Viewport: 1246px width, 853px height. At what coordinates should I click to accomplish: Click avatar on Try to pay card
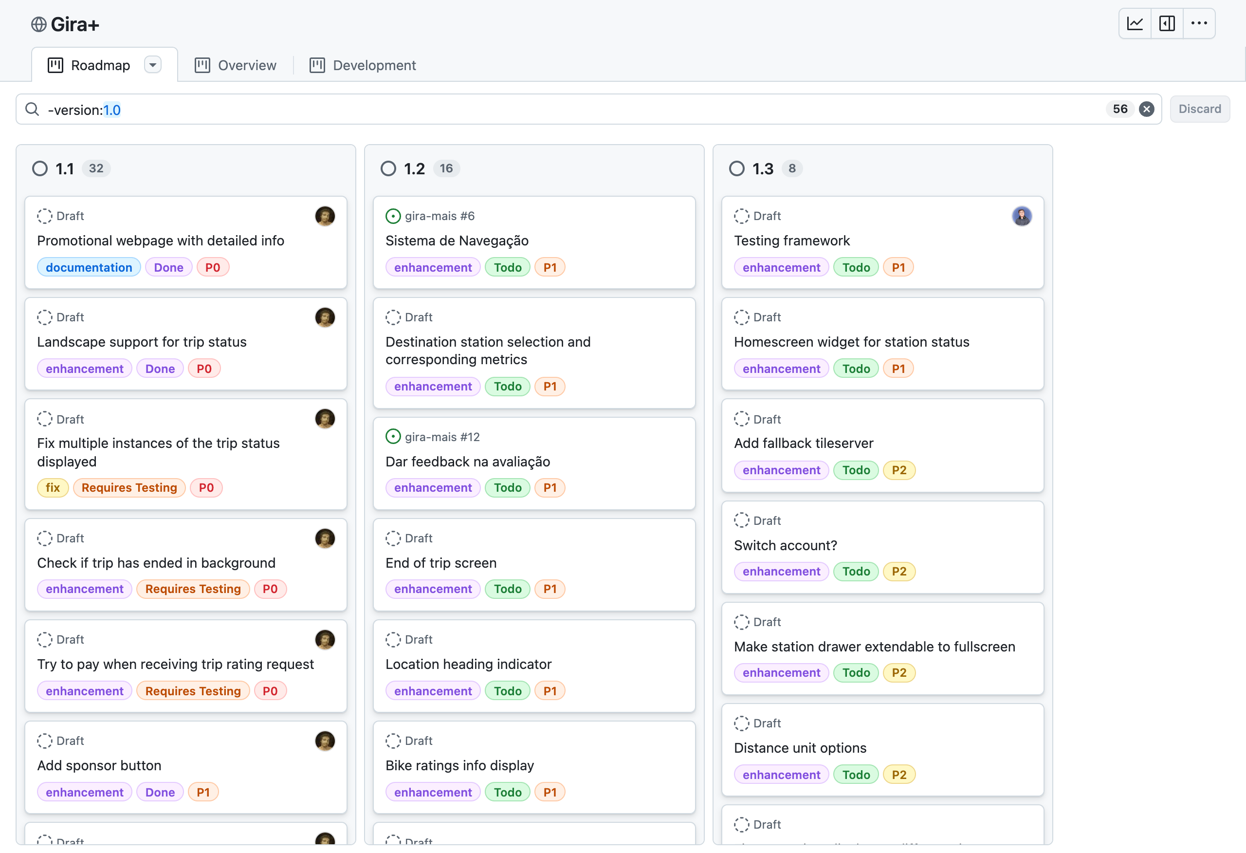[325, 639]
